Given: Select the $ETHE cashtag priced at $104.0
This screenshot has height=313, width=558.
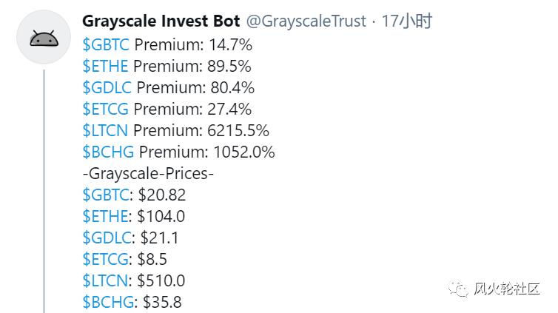Looking at the screenshot, I should click(x=106, y=216).
